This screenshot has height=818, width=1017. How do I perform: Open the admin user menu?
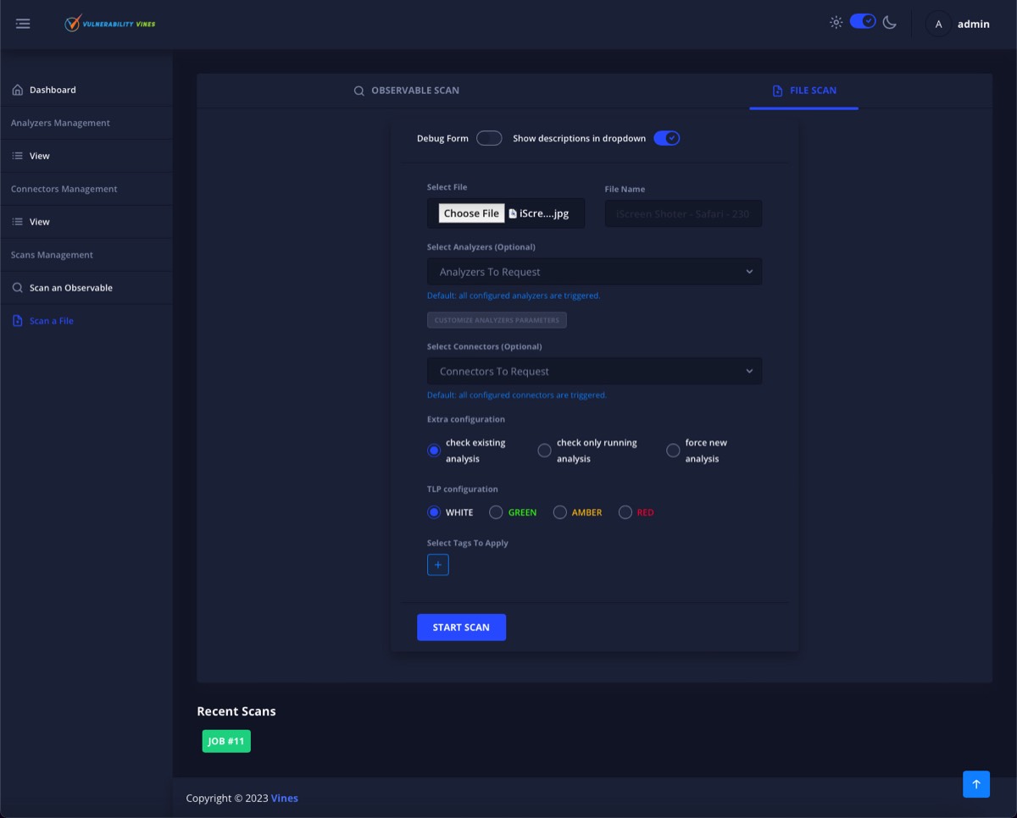pos(974,24)
